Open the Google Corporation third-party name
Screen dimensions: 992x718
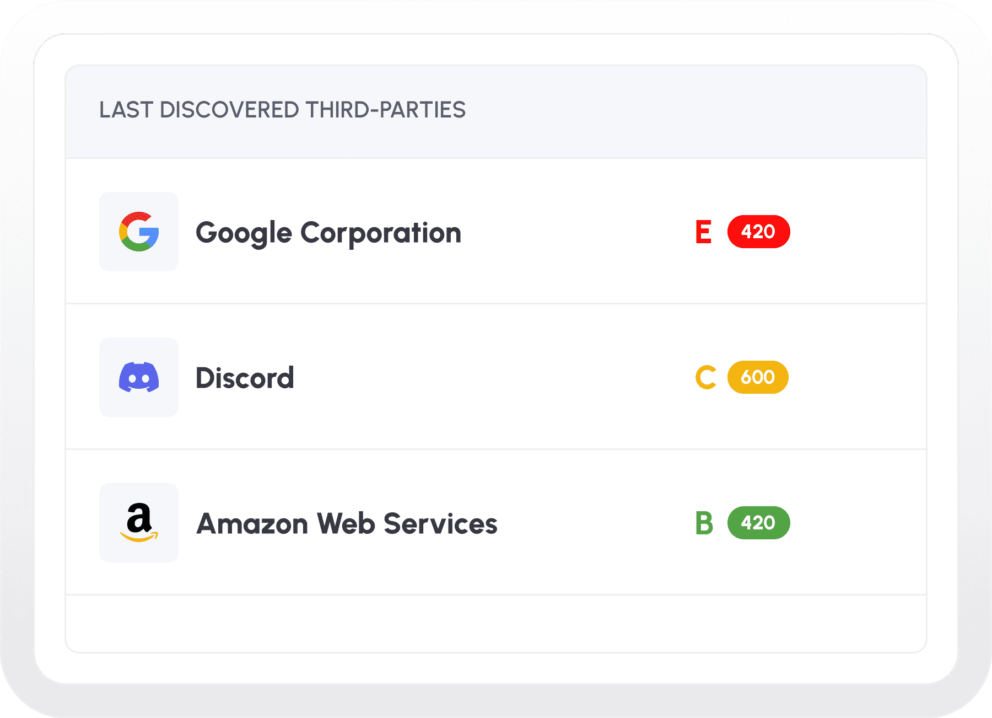[328, 233]
